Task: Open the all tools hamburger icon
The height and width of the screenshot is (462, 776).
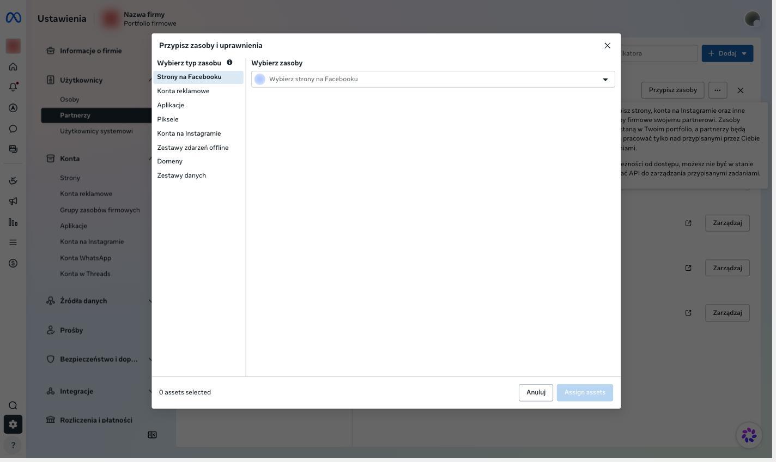Action: coord(13,242)
